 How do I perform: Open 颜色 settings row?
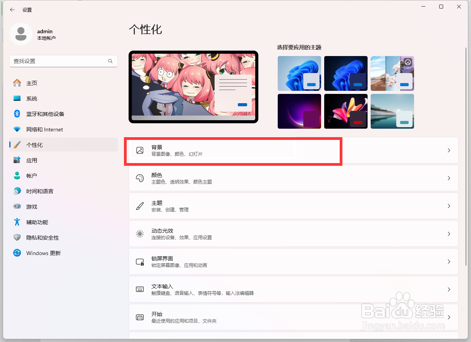pos(294,178)
